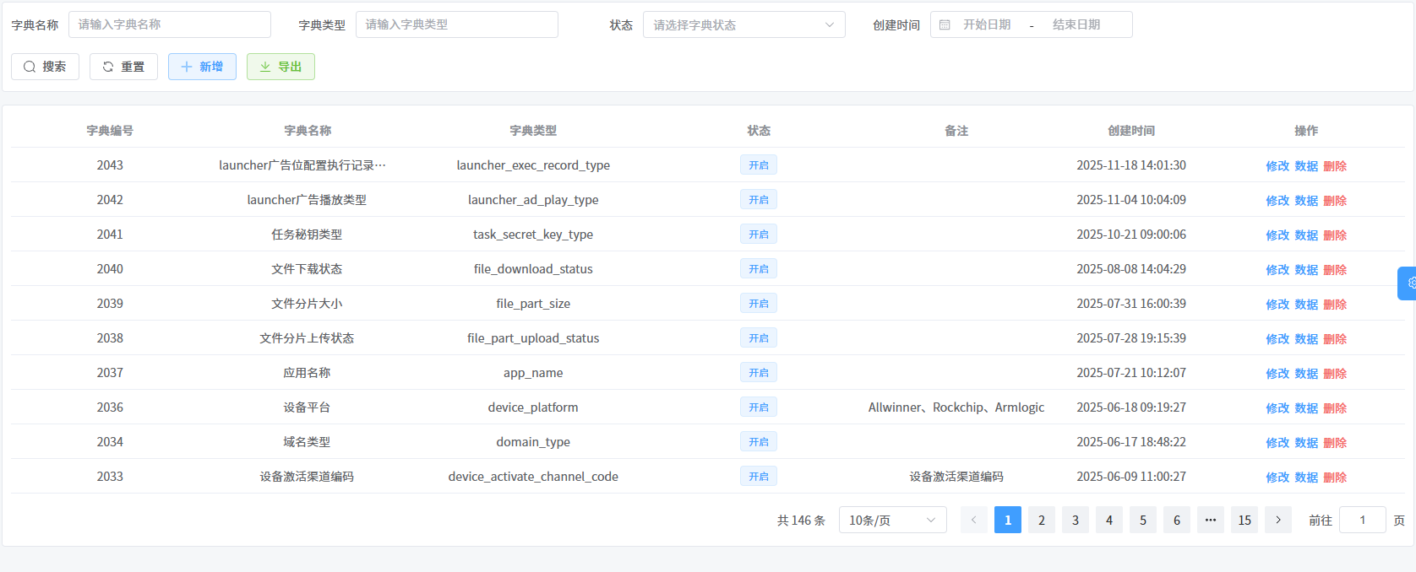1416x572 pixels.
Task: Click the 共 146 条 total count
Action: tap(801, 521)
